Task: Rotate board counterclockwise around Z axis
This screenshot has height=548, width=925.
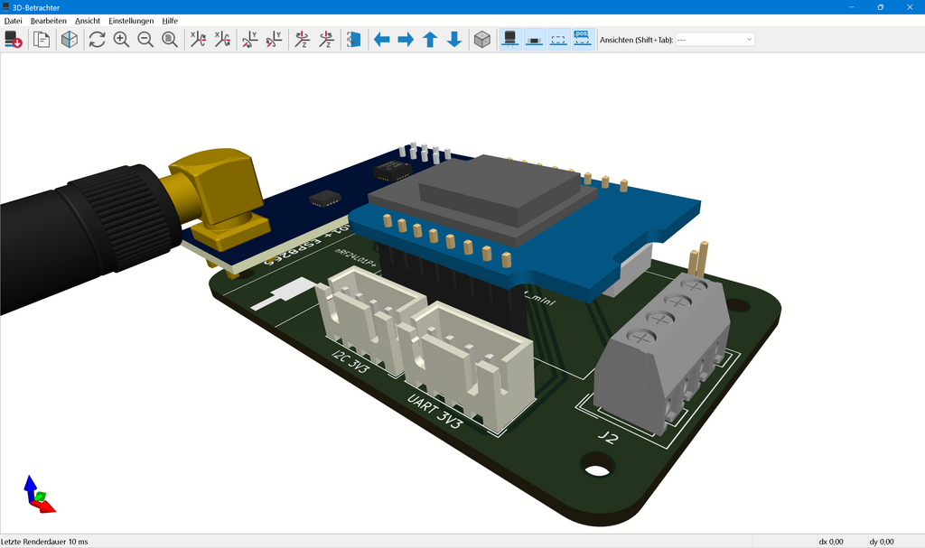Action: 327,40
